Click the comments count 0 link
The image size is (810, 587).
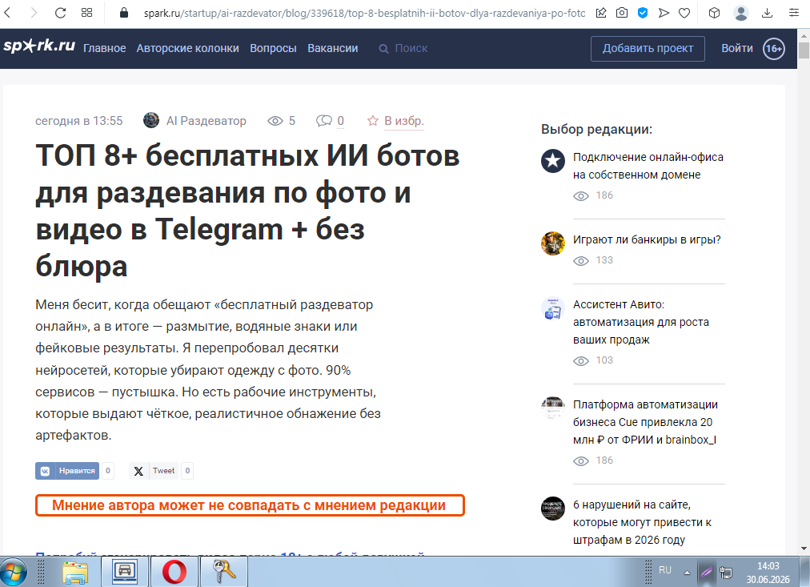pos(340,121)
